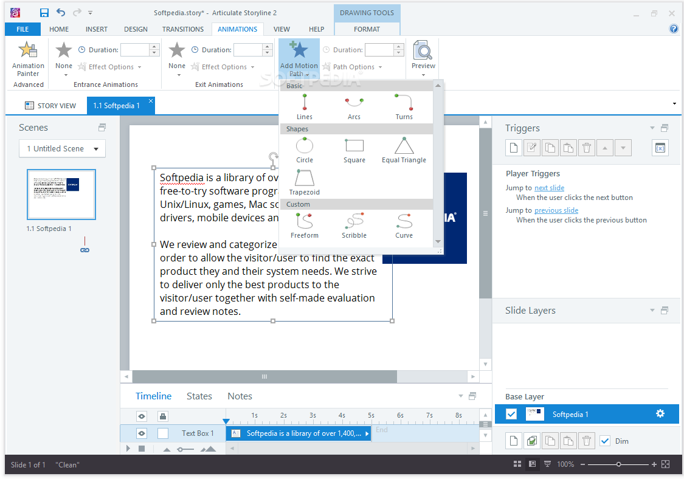Click the zoom slider handle in status bar
The image size is (684, 479).
click(618, 464)
